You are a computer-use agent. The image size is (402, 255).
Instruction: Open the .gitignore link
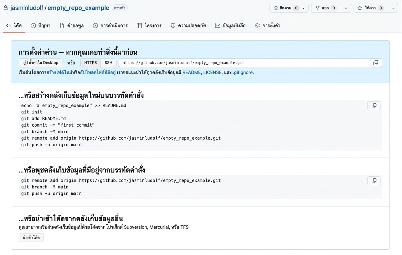[x=243, y=72]
